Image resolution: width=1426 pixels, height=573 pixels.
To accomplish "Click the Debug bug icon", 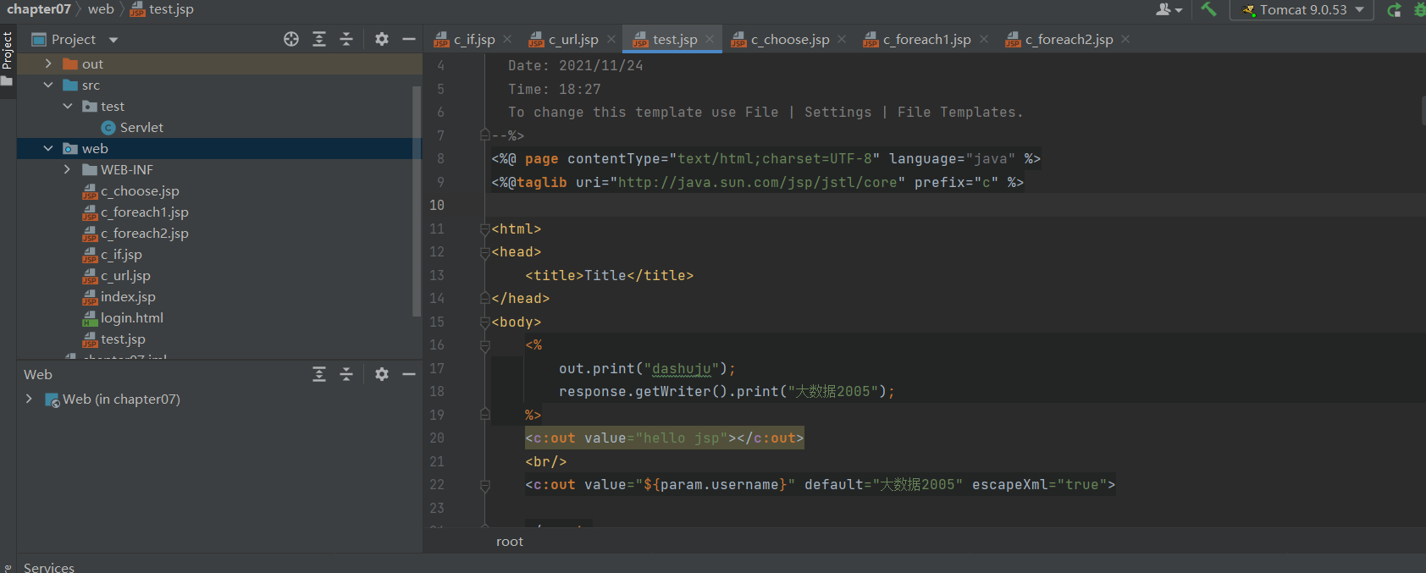I will (1420, 10).
